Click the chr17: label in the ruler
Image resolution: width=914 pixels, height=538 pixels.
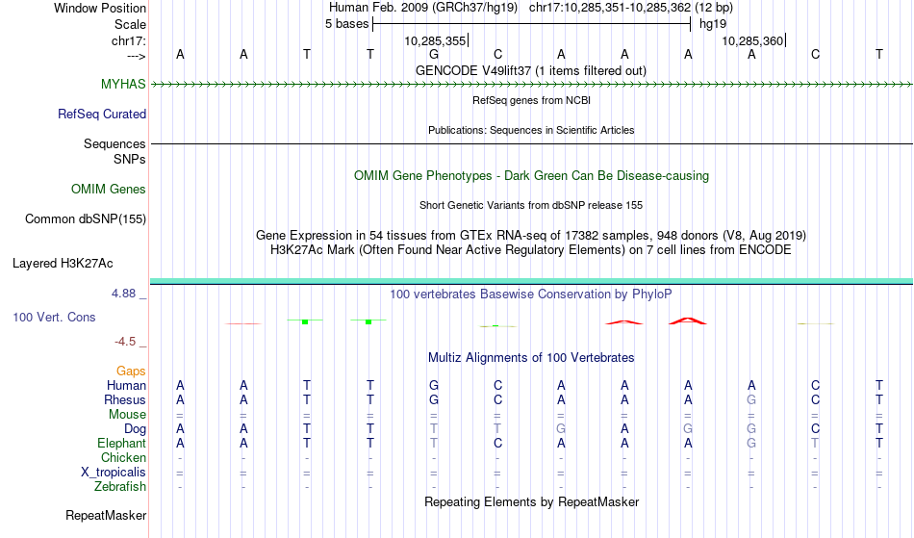(x=128, y=40)
